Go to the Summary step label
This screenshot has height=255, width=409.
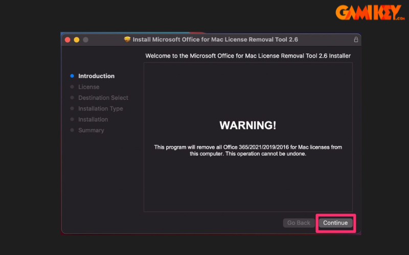[91, 131]
